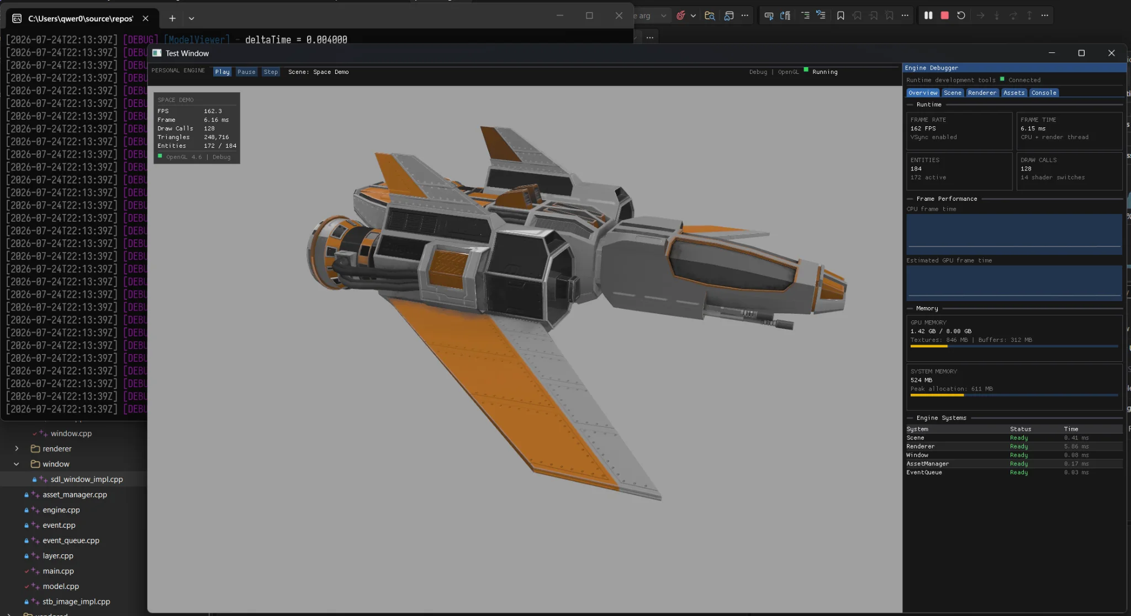Viewport: 1131px width, 616px height.
Task: Restart the debug session
Action: (961, 15)
